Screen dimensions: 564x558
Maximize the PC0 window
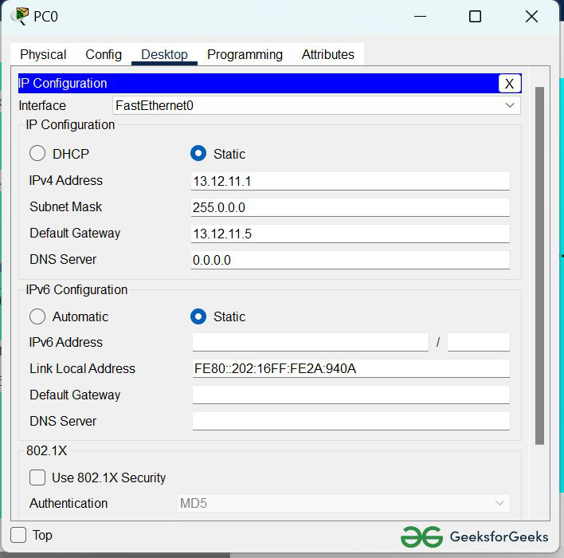coord(475,17)
